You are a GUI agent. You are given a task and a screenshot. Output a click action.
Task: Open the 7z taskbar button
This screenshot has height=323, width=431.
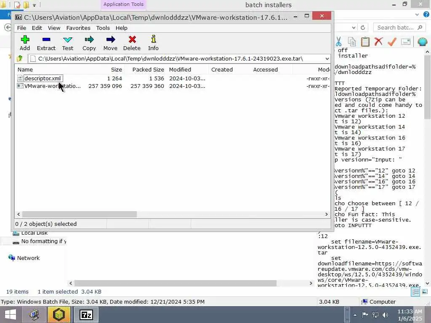pyautogui.click(x=86, y=315)
